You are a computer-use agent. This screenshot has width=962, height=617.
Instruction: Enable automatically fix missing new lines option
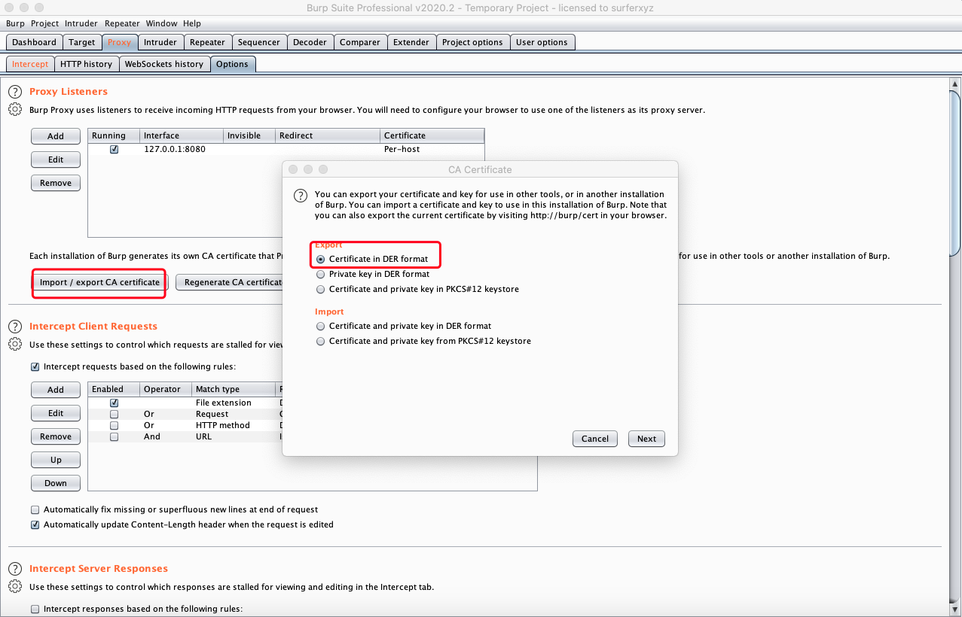(35, 509)
